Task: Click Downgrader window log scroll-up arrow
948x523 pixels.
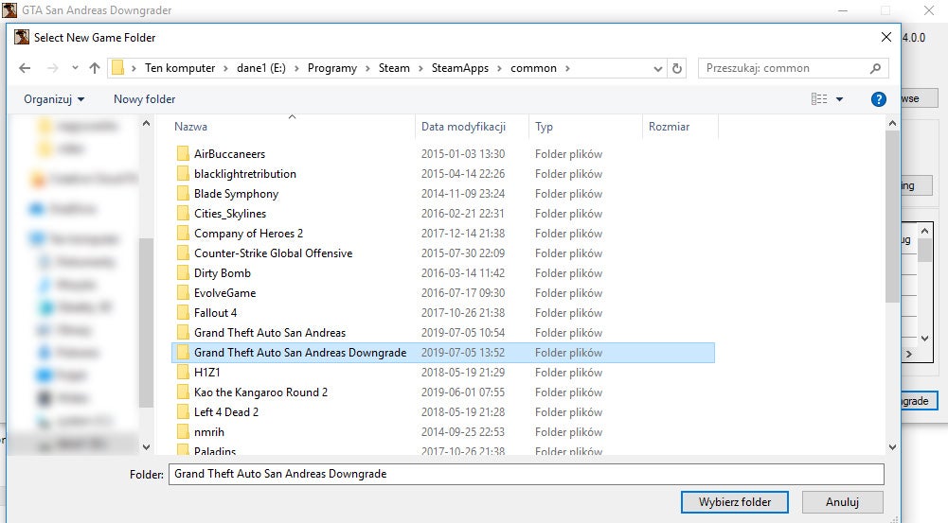Action: (924, 232)
